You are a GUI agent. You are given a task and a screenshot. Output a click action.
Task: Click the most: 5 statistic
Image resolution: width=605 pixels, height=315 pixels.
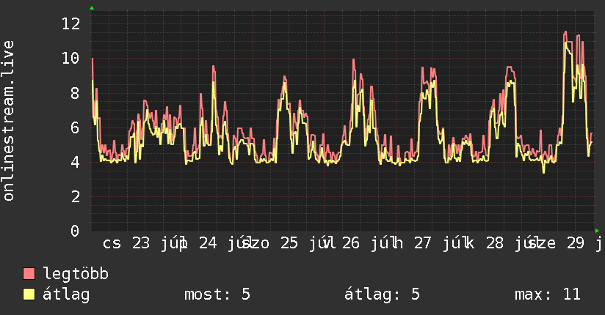pos(217,294)
